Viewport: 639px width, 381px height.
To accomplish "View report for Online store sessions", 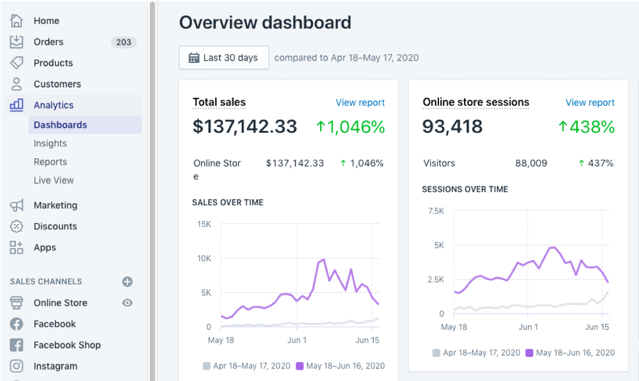I will [x=590, y=102].
